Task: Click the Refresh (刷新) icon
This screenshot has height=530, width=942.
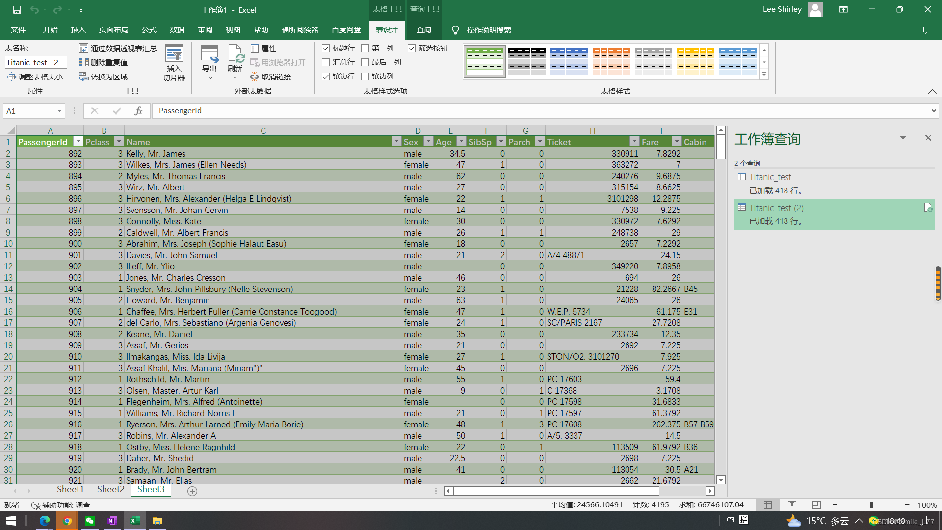Action: 235,54
